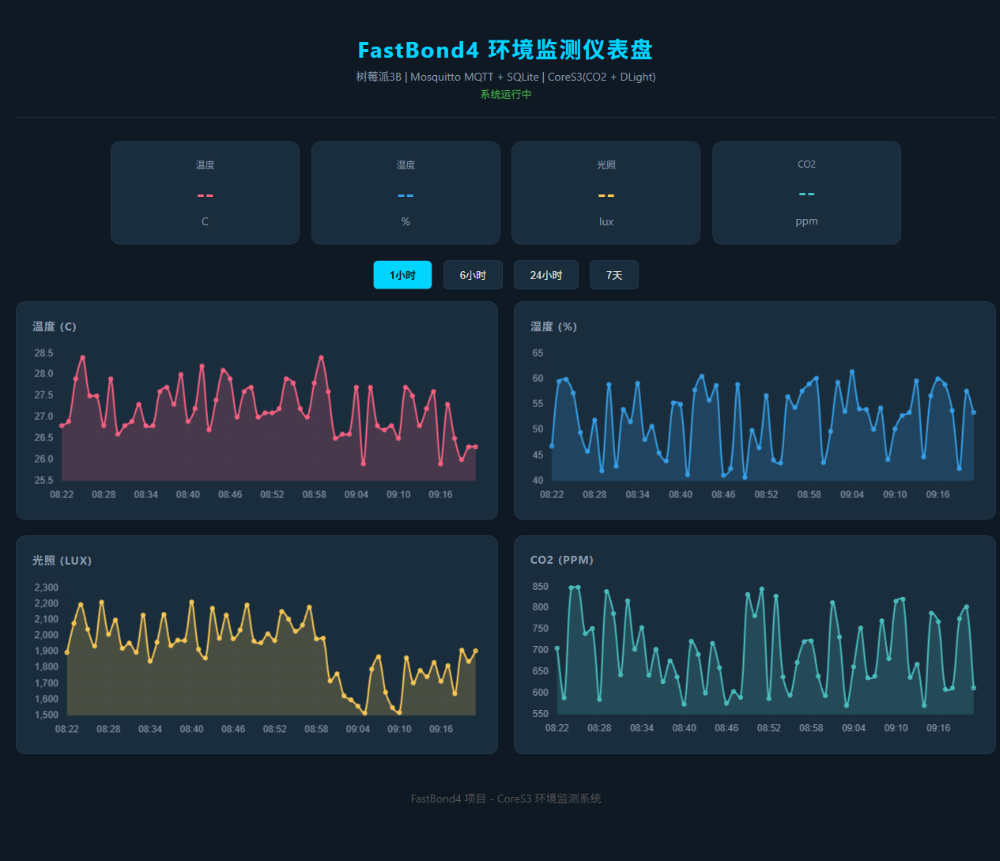The image size is (1000, 861).
Task: Click the 系统运行中 status text
Action: pos(506,94)
